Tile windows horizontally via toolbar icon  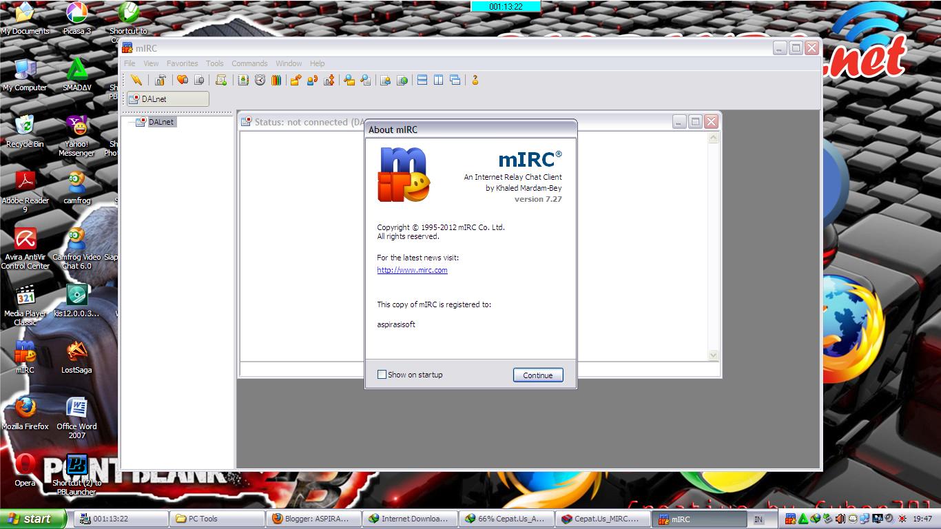click(422, 80)
